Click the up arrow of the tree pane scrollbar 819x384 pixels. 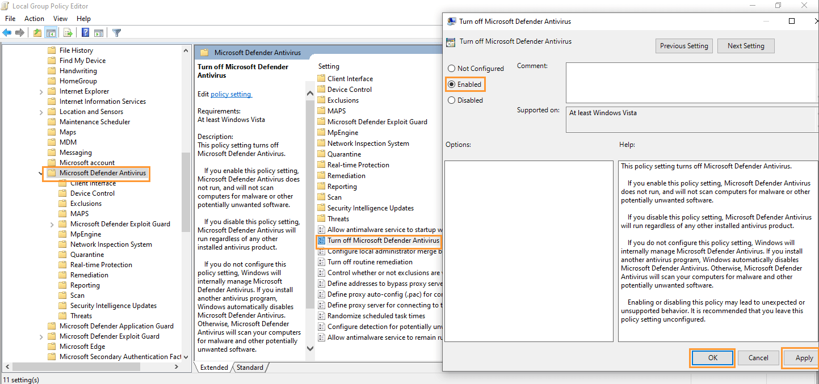pos(186,50)
